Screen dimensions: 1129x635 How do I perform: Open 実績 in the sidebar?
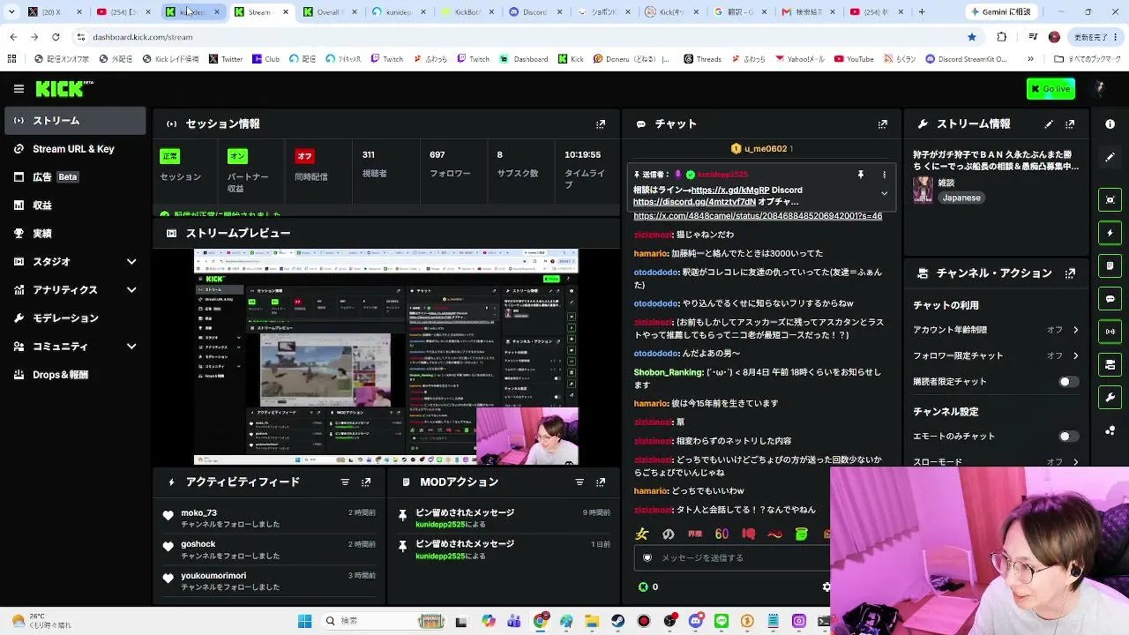[x=73, y=234]
